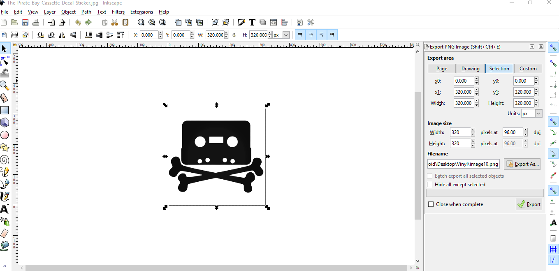Viewport: 559px width, 271px height.
Task: Enable Hide all except selected
Action: [x=430, y=185]
